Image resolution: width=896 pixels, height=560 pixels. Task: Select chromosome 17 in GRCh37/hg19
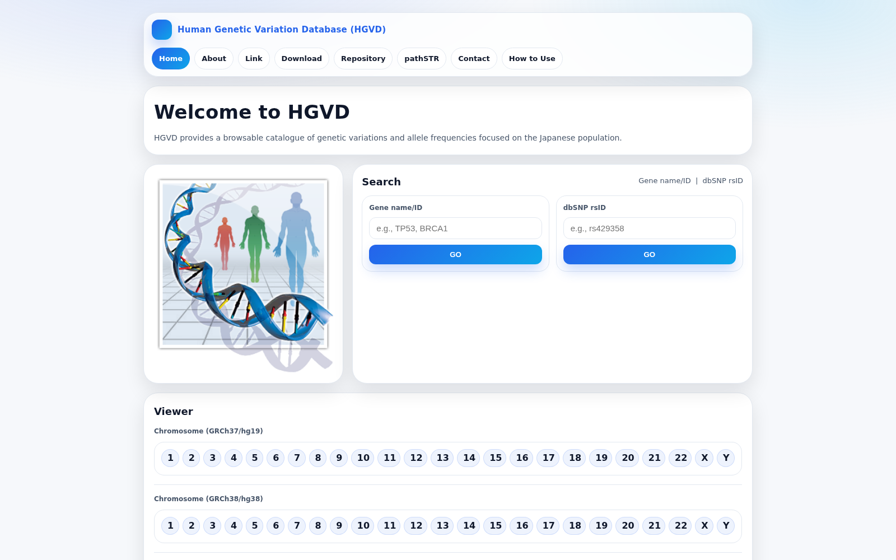(x=548, y=458)
